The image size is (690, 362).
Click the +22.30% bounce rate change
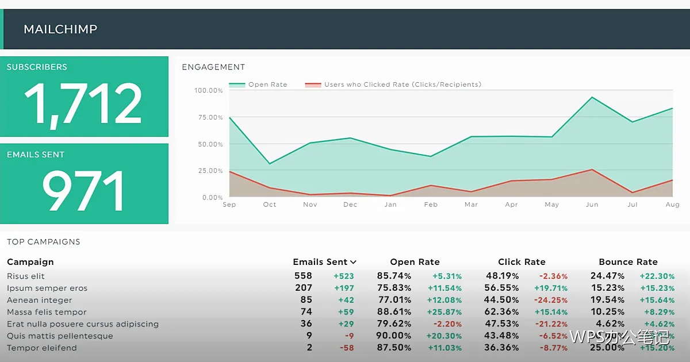point(657,276)
